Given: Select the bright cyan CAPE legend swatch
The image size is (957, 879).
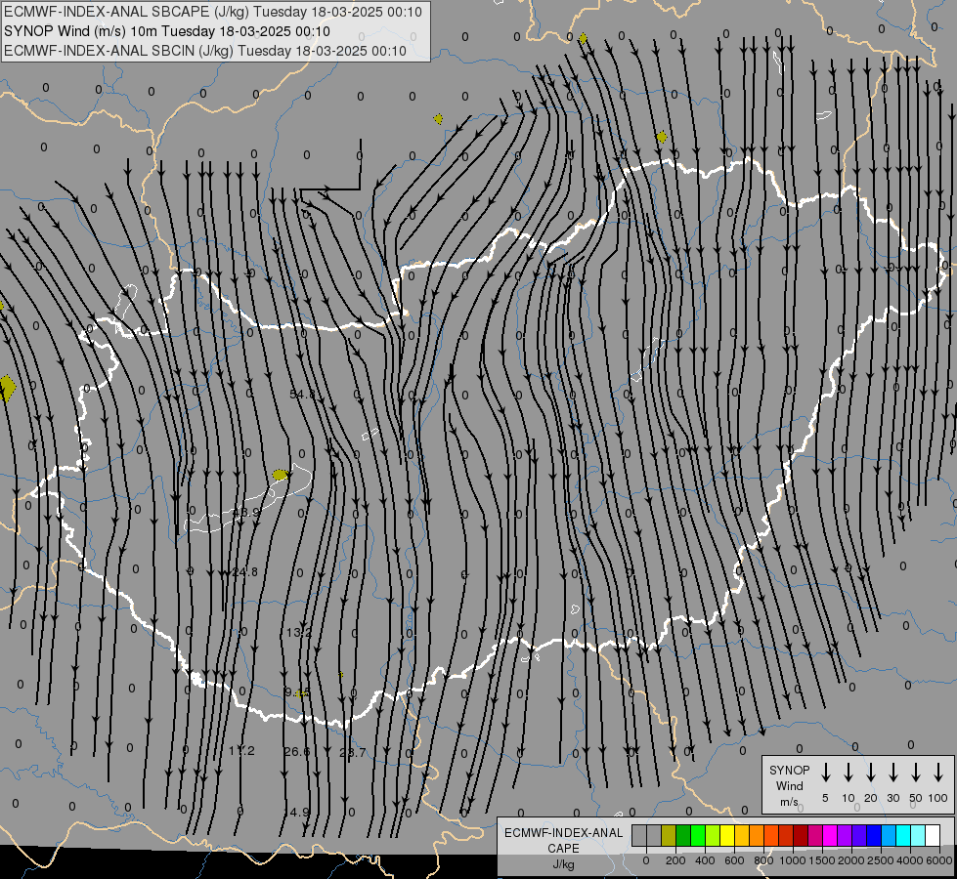Looking at the screenshot, I should (x=902, y=835).
